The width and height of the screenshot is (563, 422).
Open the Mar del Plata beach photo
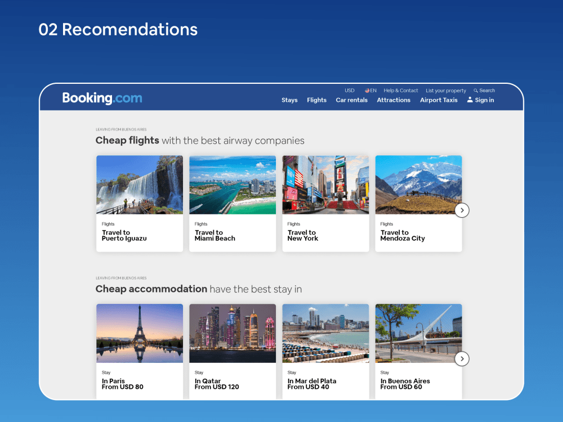click(325, 333)
